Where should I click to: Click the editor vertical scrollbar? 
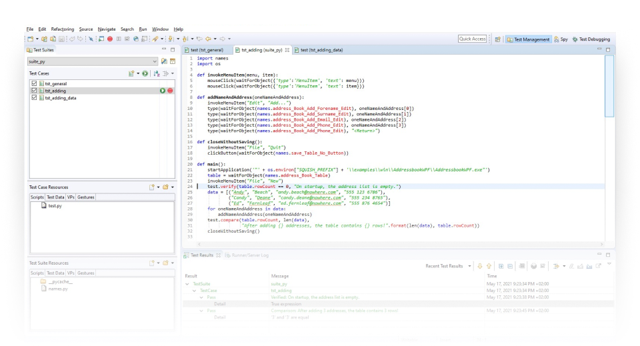[x=609, y=87]
